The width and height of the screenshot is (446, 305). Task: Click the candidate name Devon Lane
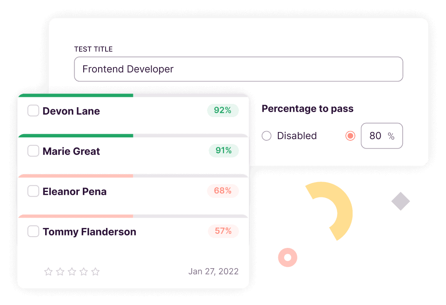point(71,111)
